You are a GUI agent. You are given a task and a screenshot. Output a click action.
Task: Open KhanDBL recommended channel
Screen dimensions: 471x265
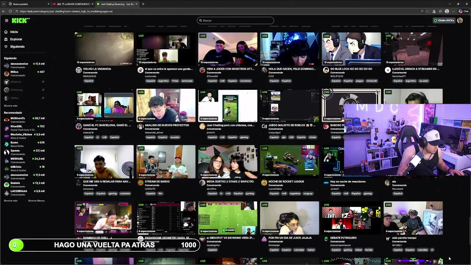24,128
